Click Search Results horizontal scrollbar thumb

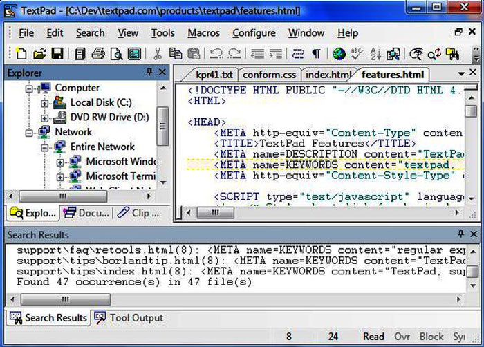(65, 299)
